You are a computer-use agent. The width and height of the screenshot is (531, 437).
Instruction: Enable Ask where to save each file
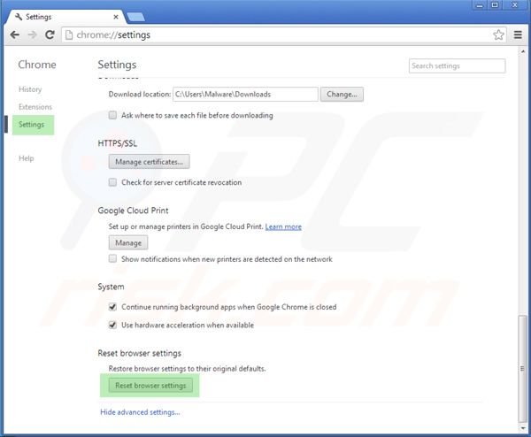112,115
